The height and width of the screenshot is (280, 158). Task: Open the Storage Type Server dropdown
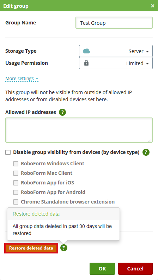tap(116, 51)
